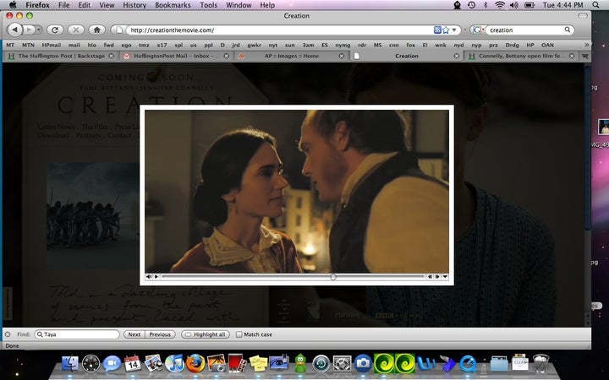Open the back/forward history dropdown arrow

[39, 30]
